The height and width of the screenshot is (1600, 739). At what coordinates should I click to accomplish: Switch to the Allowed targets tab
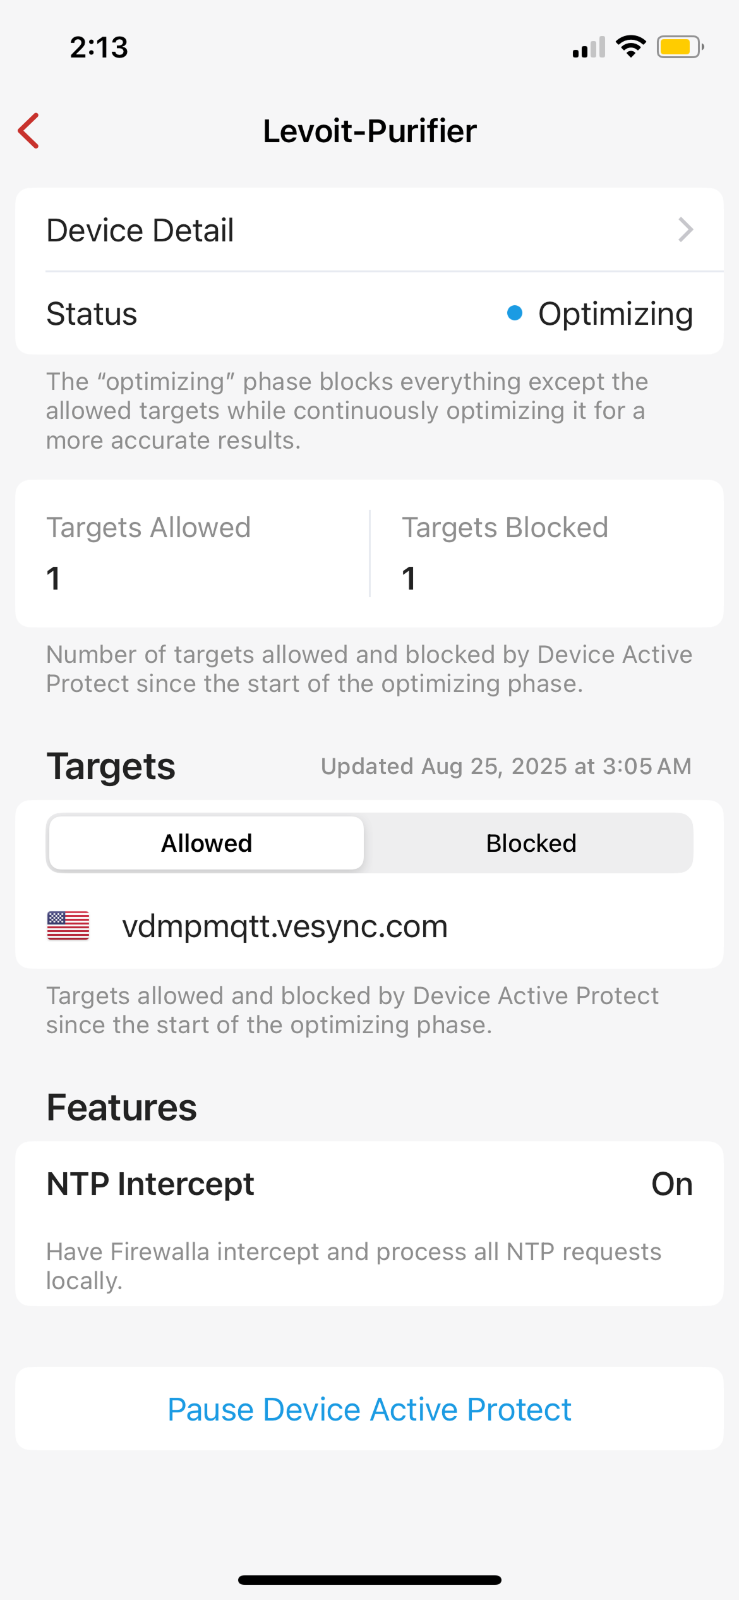[x=207, y=843]
